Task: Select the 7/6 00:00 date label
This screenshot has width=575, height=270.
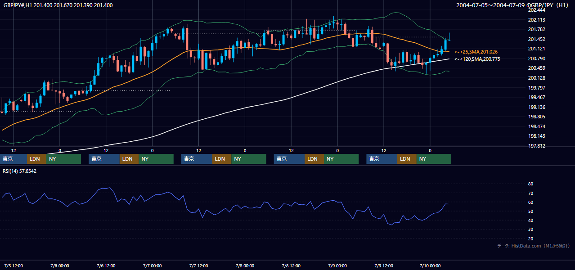Action: tap(60, 265)
